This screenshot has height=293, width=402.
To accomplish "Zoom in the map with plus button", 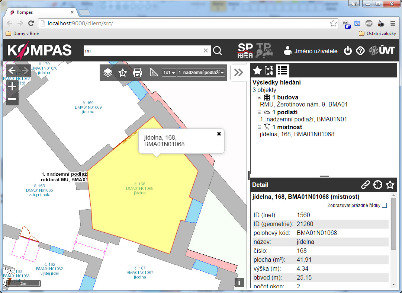I will 12,86.
